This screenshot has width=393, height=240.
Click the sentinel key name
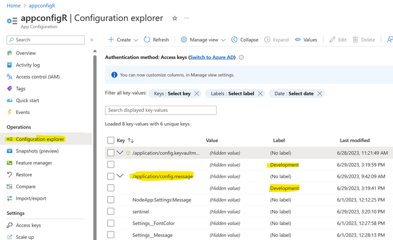[141, 212]
